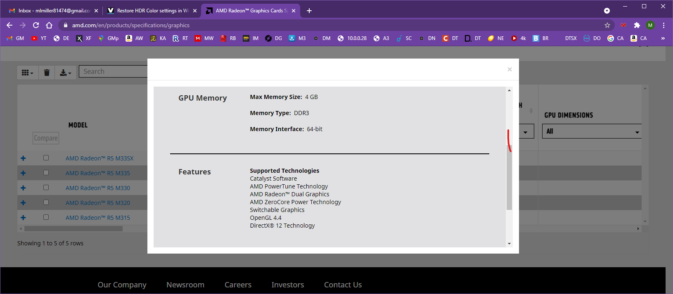
Task: Click the popup vertical scrollbar thumb
Action: tap(509, 177)
